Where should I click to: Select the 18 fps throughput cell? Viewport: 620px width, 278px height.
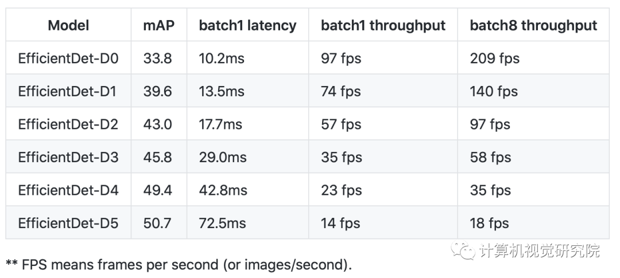click(489, 223)
